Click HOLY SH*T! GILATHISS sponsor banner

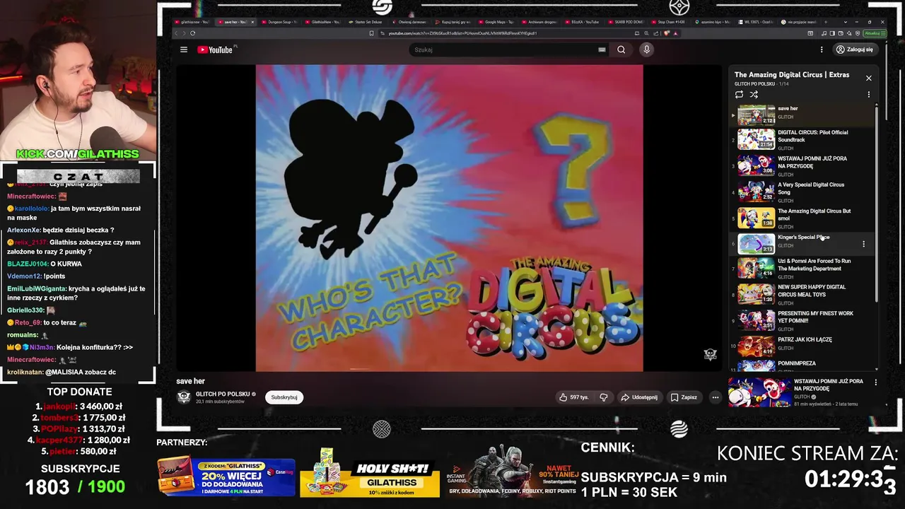point(369,473)
